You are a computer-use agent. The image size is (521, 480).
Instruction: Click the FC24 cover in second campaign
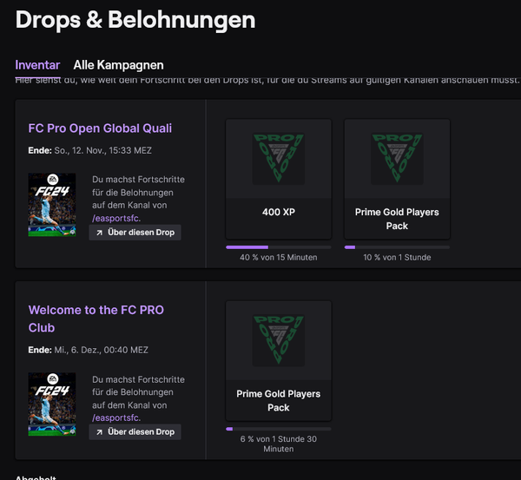coord(52,404)
